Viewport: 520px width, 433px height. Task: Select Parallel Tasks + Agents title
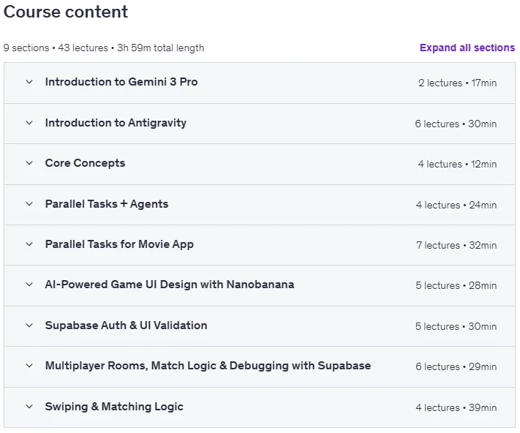click(x=107, y=204)
